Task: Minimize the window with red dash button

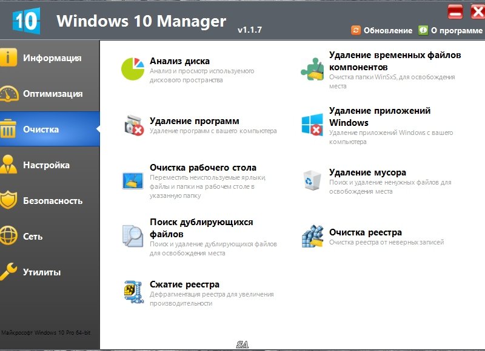Action: pos(455,12)
